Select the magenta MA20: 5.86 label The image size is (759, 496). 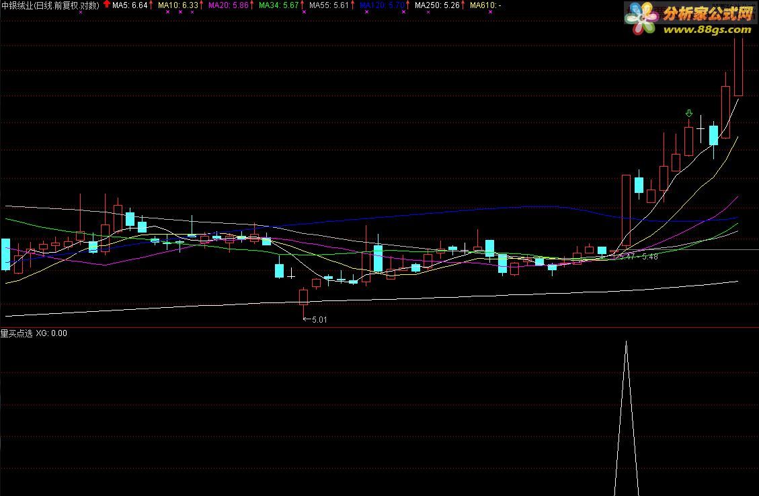pos(228,5)
